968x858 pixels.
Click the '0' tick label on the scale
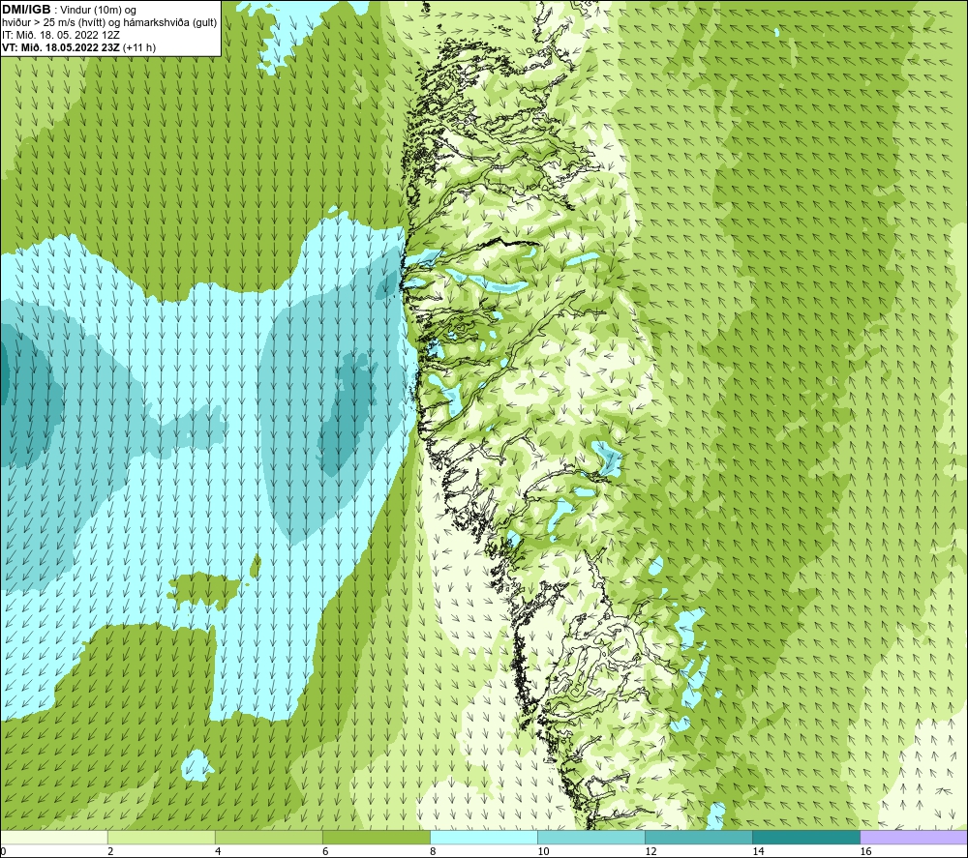coord(3,852)
